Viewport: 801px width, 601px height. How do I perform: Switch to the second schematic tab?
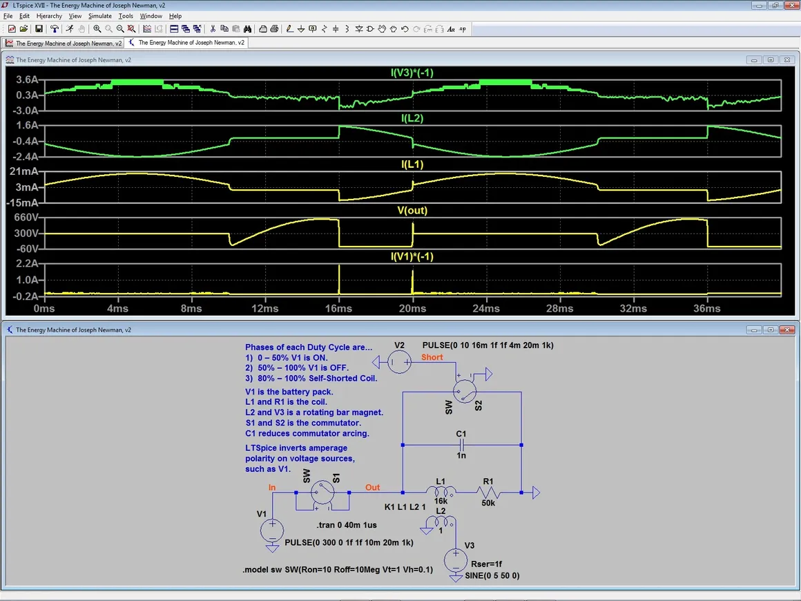click(x=186, y=43)
